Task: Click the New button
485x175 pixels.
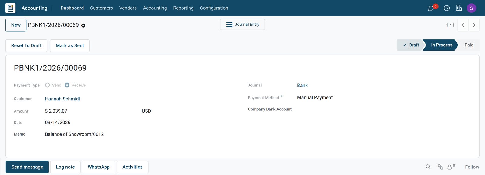Action: pos(16,25)
